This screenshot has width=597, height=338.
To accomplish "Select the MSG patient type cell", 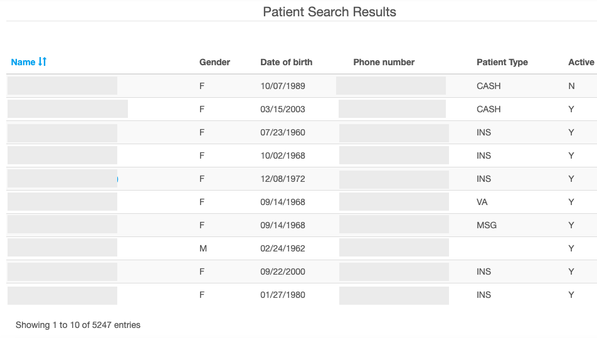I will (x=486, y=225).
